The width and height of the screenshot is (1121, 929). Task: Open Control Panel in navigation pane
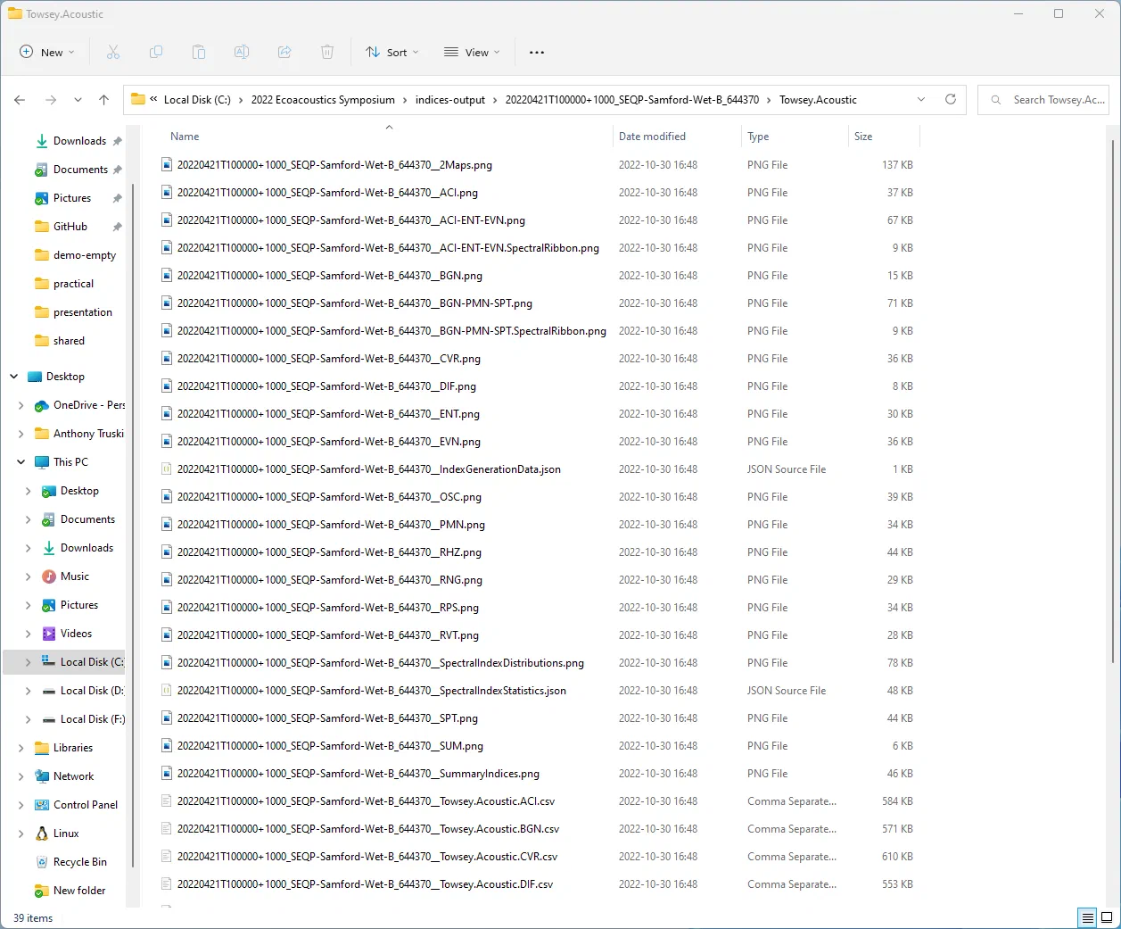click(x=86, y=805)
